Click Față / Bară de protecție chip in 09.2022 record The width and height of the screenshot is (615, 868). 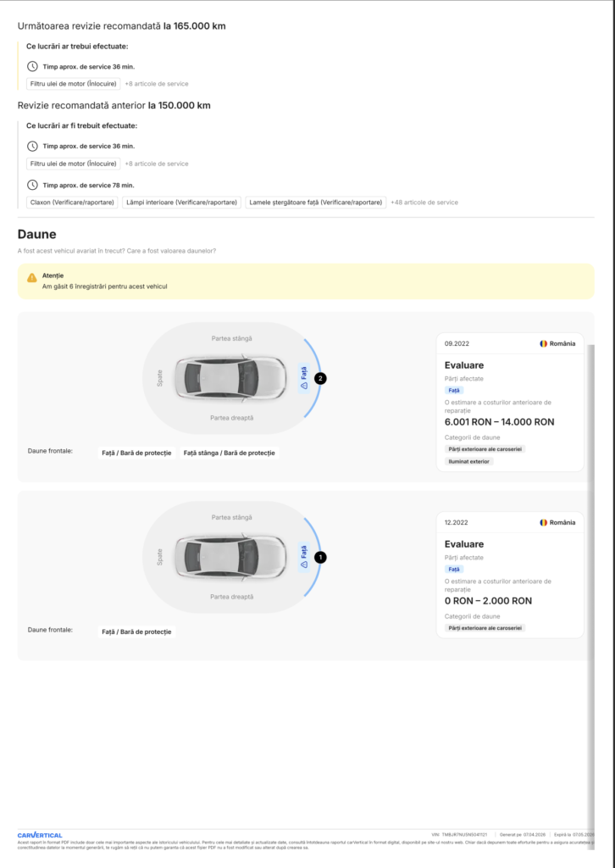point(136,453)
